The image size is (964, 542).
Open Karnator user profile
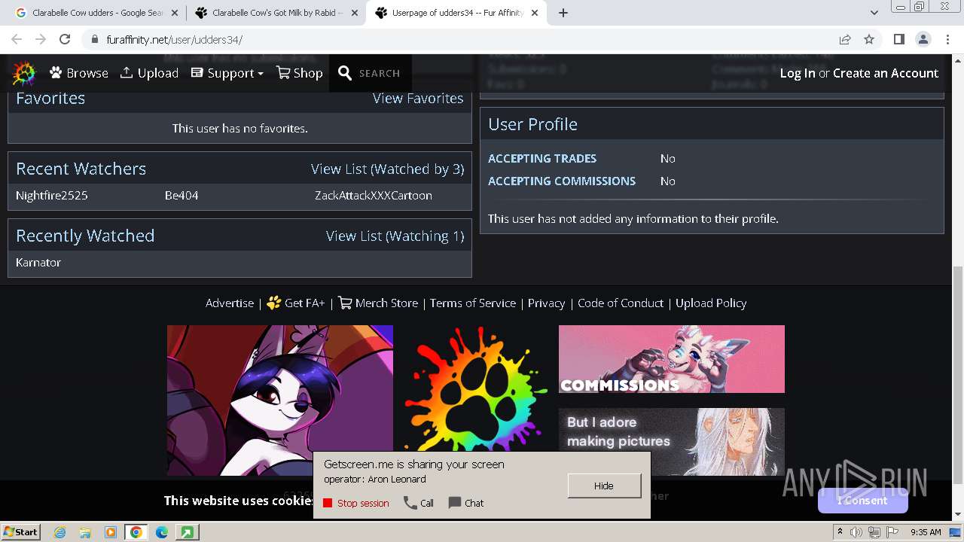38,262
